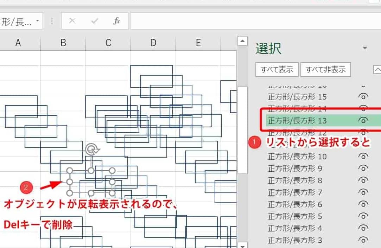Click the formula bar enter checkmark icon
This screenshot has width=381, height=248.
(94, 21)
